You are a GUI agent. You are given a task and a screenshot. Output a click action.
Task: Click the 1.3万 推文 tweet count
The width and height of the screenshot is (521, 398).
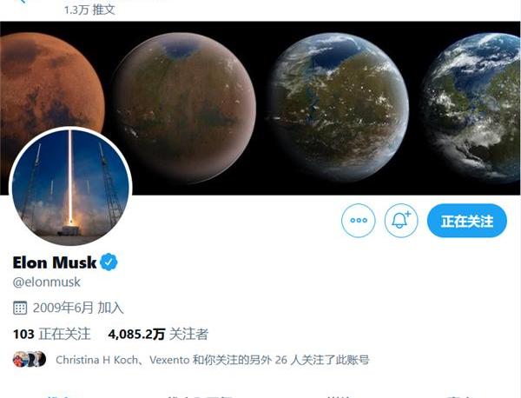click(x=89, y=10)
